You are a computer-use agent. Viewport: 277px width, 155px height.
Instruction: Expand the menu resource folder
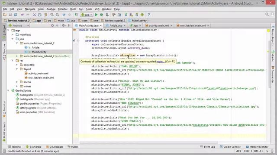click(17, 82)
